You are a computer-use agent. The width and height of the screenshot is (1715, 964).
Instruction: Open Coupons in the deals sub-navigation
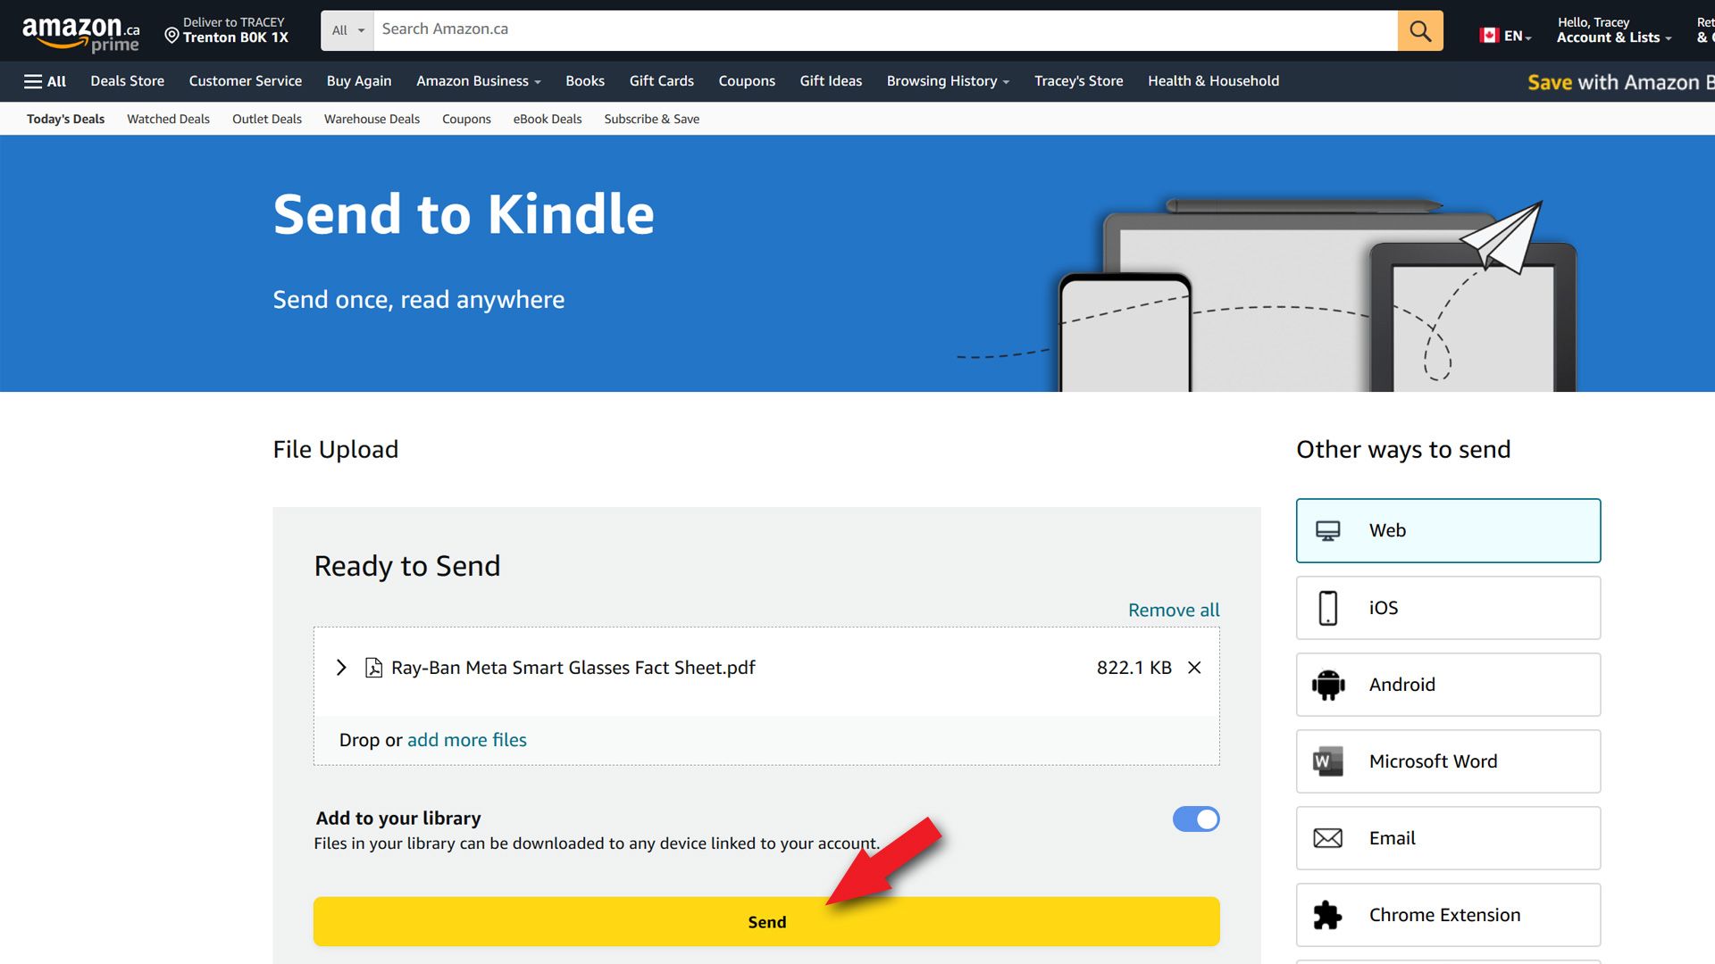pyautogui.click(x=466, y=119)
